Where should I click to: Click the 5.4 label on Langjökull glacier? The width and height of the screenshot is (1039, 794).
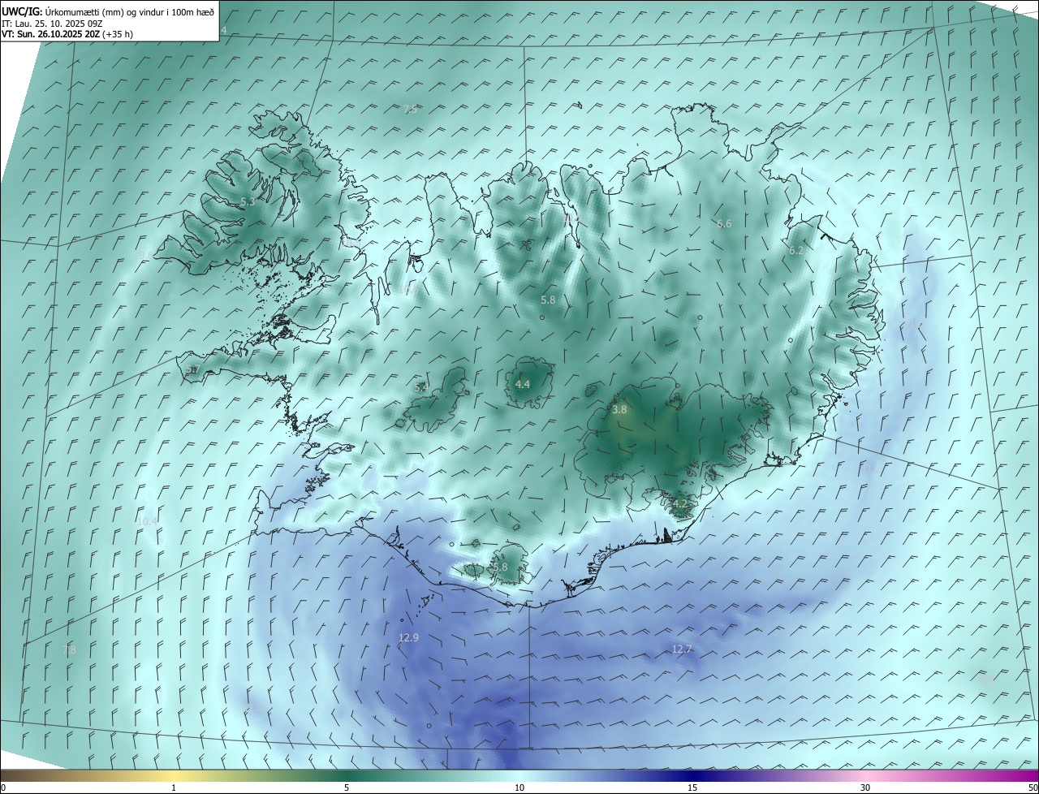coord(421,388)
